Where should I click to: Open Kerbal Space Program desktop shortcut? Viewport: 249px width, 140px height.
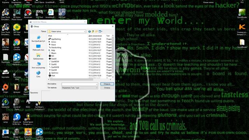[x=28, y=119]
